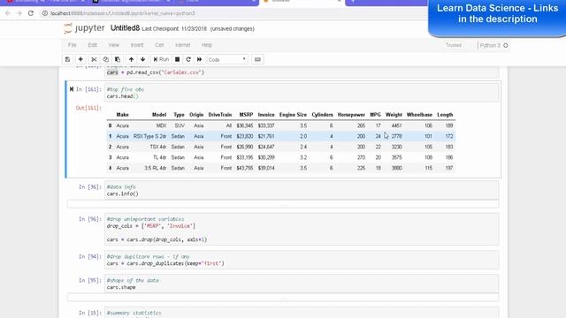Viewport: 566px width, 318px height.
Task: Open the Cell menu
Action: coord(159,45)
